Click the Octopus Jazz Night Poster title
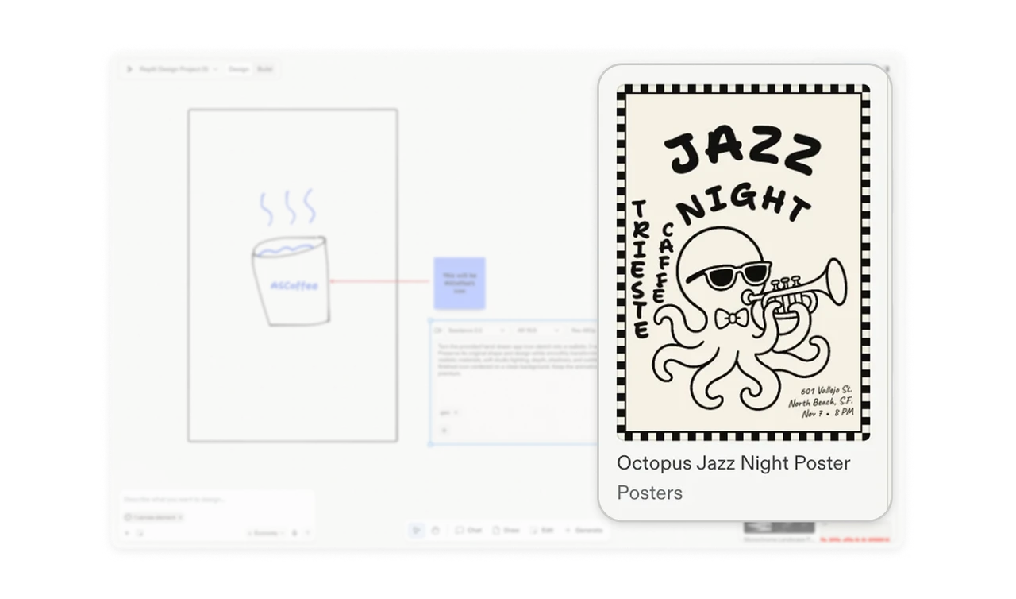 [733, 462]
